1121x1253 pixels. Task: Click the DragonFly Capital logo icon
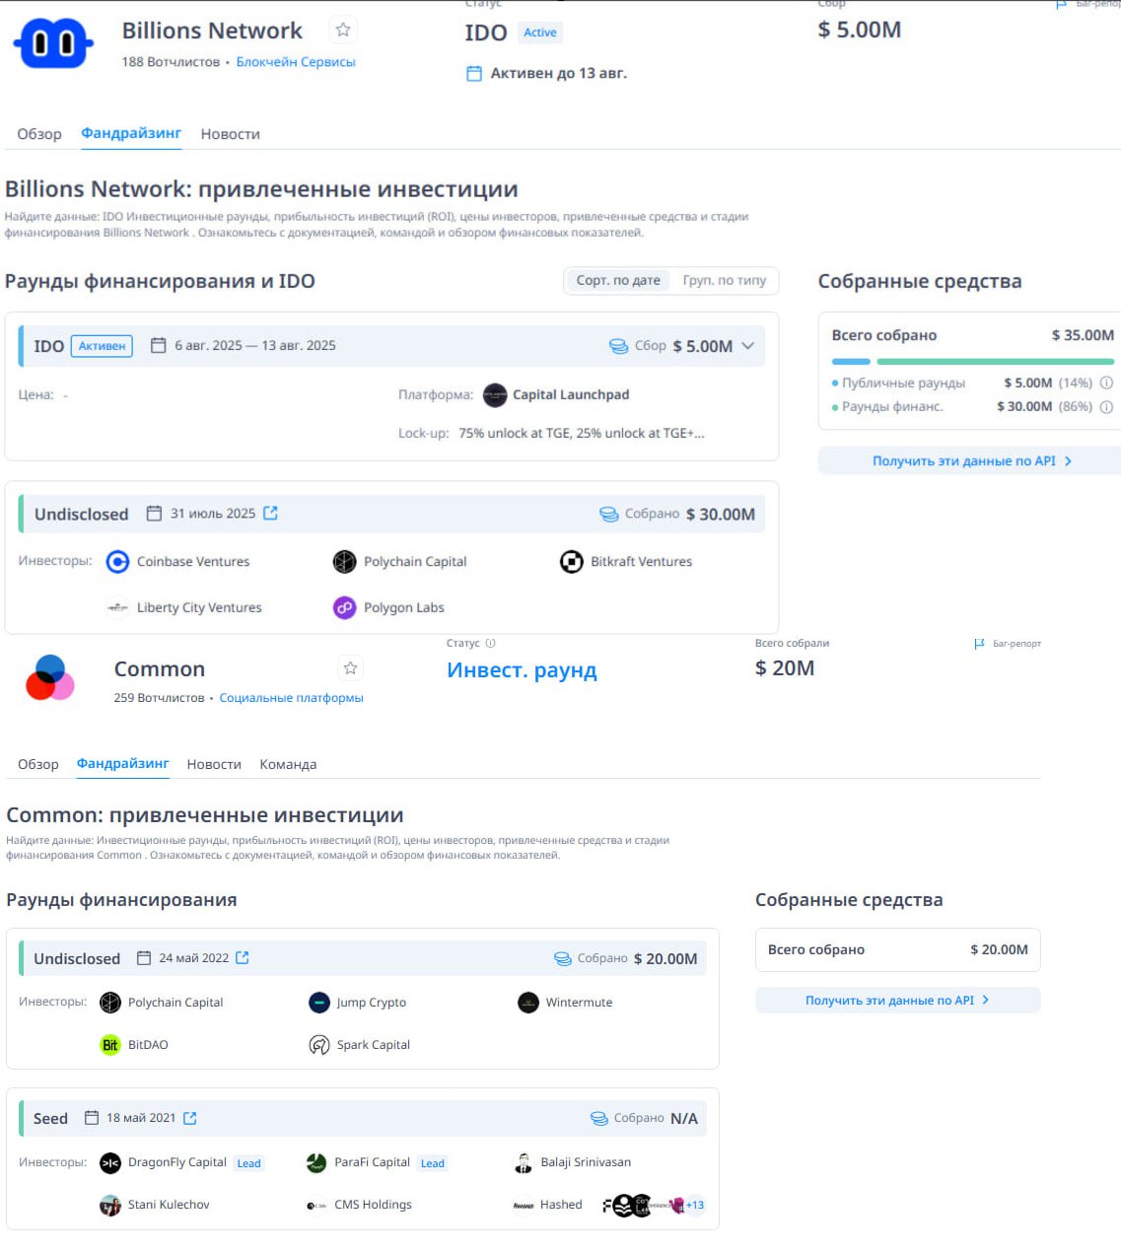(110, 1163)
